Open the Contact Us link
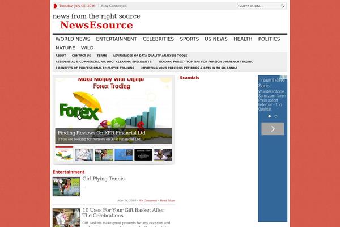 pyautogui.click(x=81, y=56)
